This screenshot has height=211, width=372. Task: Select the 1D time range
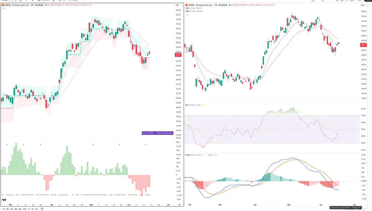pos(3,209)
